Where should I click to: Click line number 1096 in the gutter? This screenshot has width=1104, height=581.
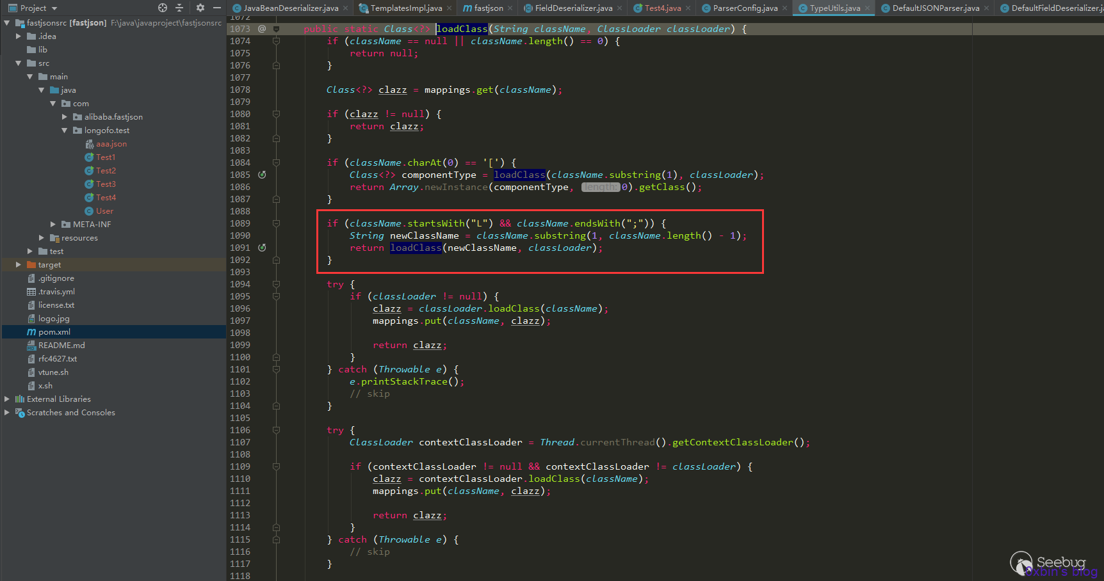coord(240,308)
